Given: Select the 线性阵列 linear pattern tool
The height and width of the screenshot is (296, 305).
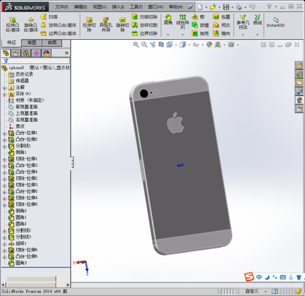Looking at the screenshot, I should pyautogui.click(x=182, y=22).
